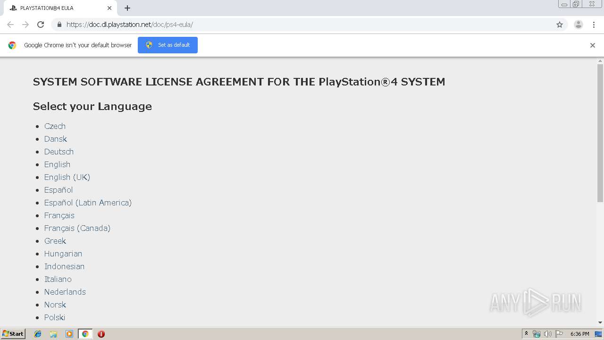Dismiss the default browser notification bar
The width and height of the screenshot is (604, 340).
tap(593, 45)
